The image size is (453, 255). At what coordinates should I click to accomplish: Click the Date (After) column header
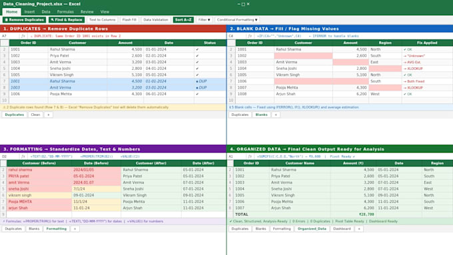tap(203, 164)
